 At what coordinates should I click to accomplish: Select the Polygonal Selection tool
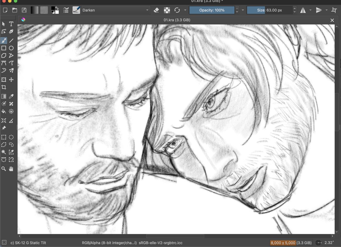[4, 145]
